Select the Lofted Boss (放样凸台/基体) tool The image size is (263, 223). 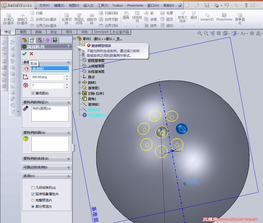[x=43, y=19]
